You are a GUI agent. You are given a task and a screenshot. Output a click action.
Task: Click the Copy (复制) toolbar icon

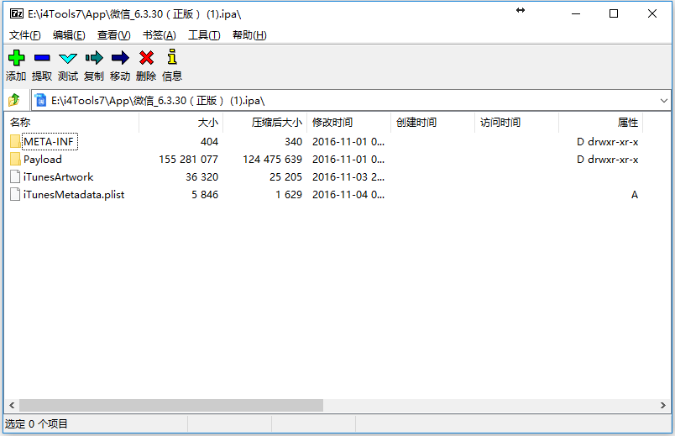[94, 58]
